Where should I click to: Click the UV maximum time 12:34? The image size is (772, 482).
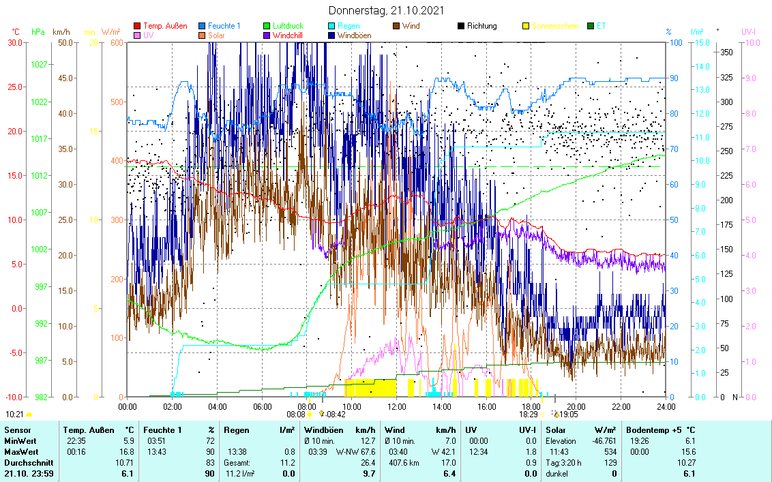479,452
